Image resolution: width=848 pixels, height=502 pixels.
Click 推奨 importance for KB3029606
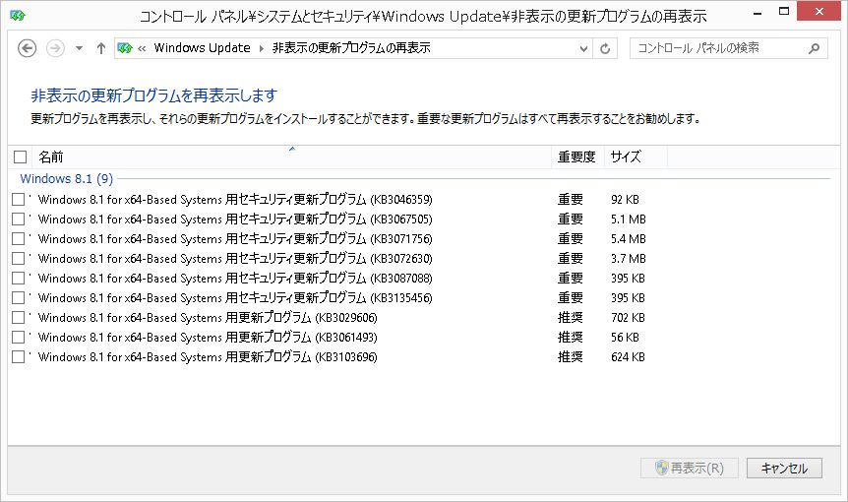[x=571, y=318]
